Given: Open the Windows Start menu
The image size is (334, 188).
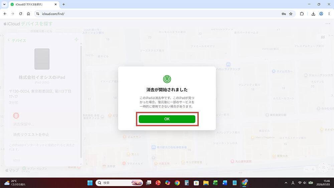Looking at the screenshot, I should [x=90, y=183].
